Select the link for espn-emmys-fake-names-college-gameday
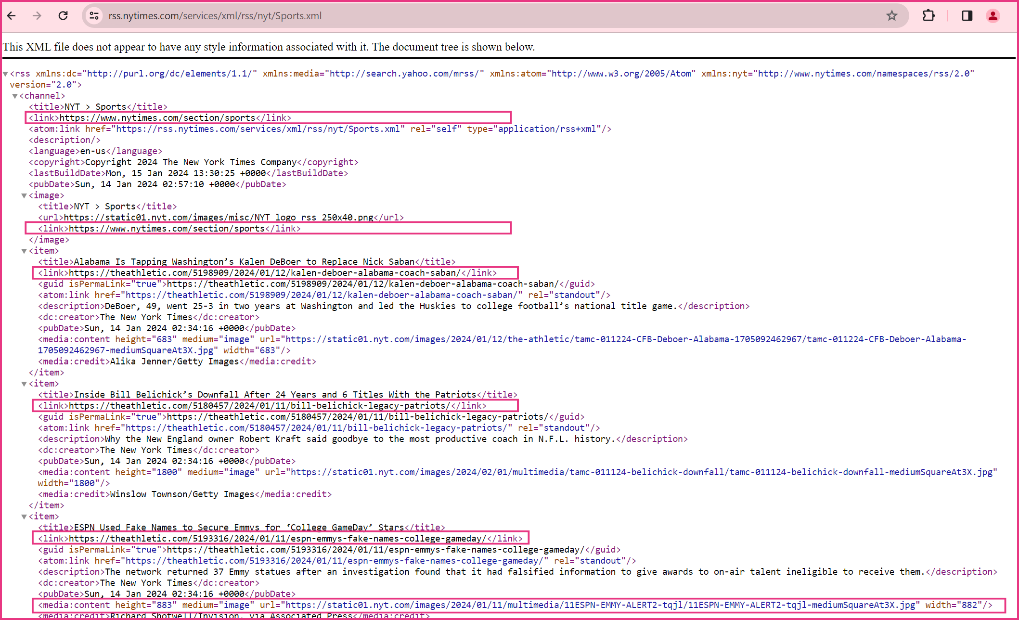This screenshot has width=1019, height=620. [x=281, y=538]
